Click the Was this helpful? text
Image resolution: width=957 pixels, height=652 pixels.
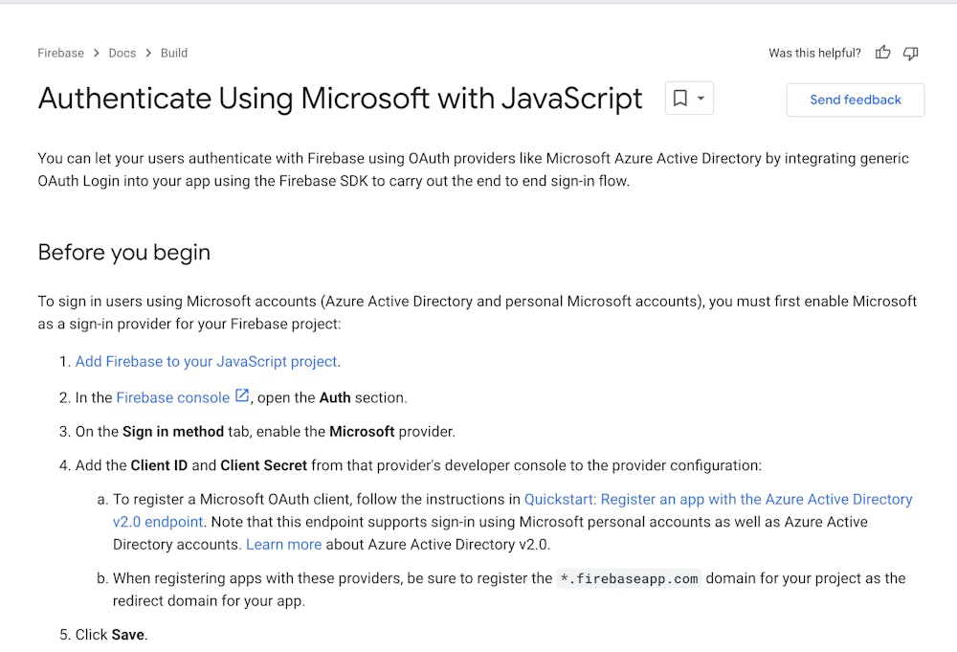[814, 53]
